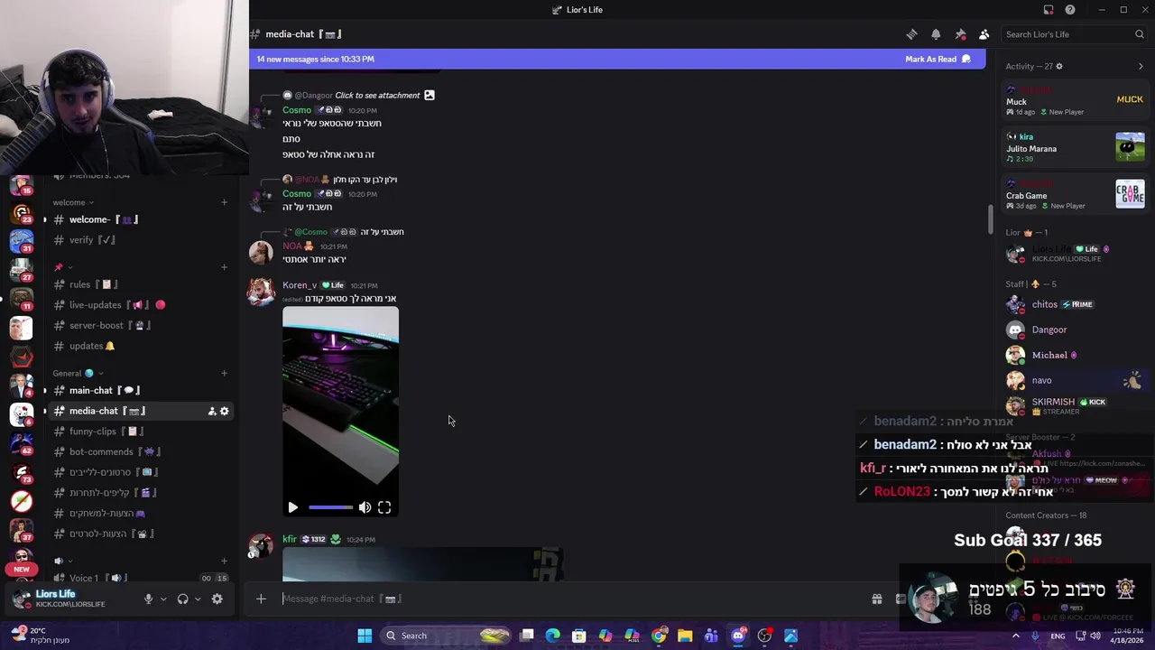Image resolution: width=1155 pixels, height=650 pixels.
Task: Open Windows Start menu
Action: tap(365, 636)
